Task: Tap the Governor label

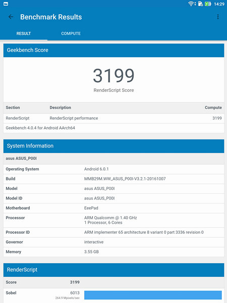Action: (x=14, y=242)
